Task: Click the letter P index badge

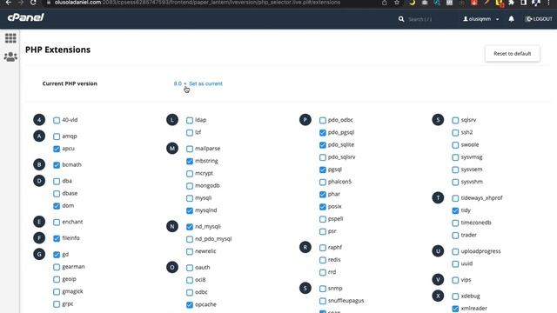Action: (x=305, y=120)
